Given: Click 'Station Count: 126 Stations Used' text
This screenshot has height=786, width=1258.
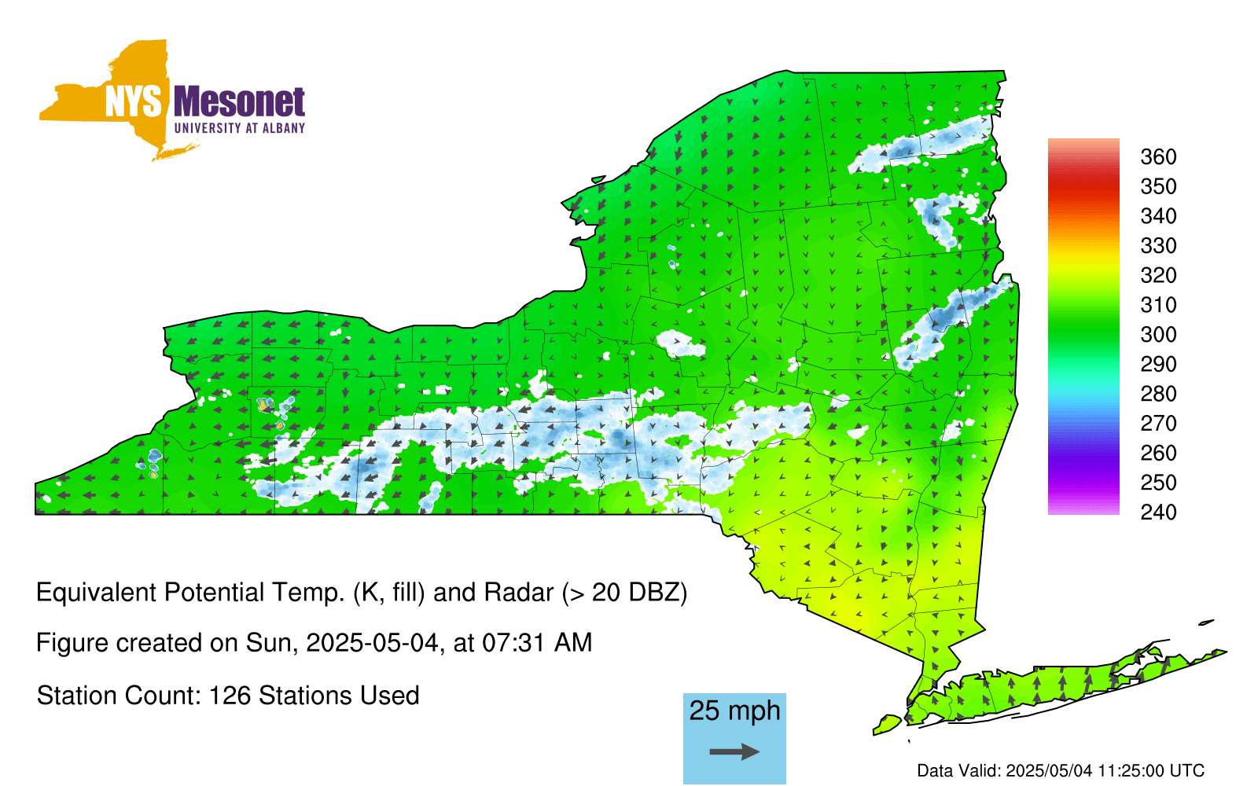Looking at the screenshot, I should click(x=228, y=696).
